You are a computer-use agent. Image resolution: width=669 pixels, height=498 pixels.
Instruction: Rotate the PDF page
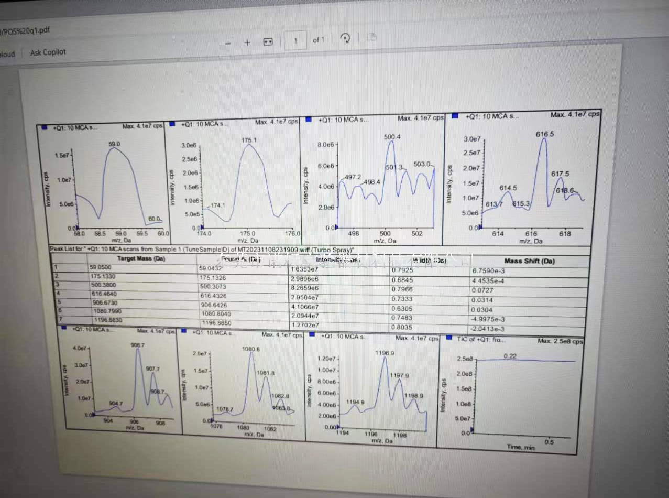[345, 38]
